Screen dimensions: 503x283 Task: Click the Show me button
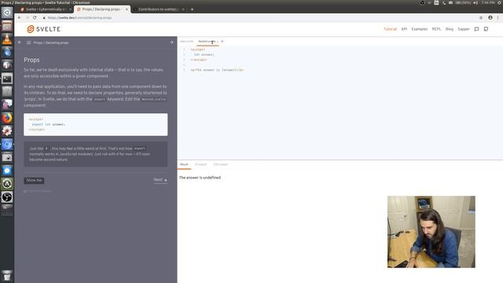pyautogui.click(x=34, y=180)
